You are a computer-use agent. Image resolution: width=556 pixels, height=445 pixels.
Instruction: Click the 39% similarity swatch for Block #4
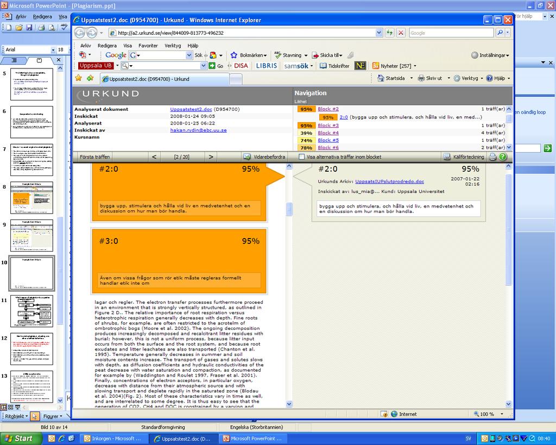pyautogui.click(x=306, y=133)
